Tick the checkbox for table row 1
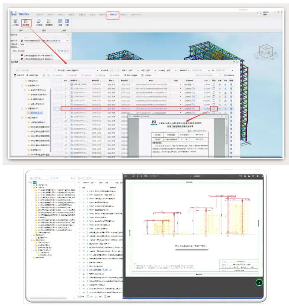The height and width of the screenshot is (306, 289). click(x=57, y=84)
